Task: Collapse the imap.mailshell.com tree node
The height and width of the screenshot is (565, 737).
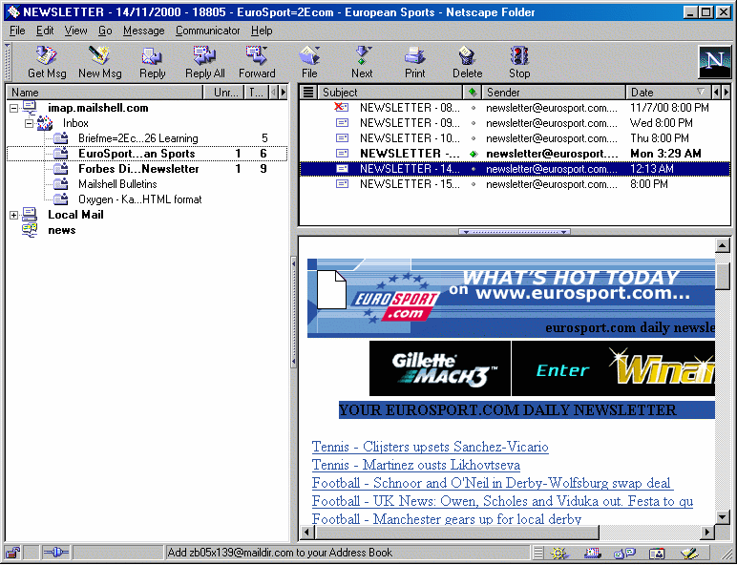Action: point(14,108)
